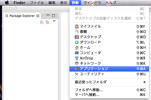Select マイファイル text label
Viewport: 151px width, 100px height.
tap(90, 26)
